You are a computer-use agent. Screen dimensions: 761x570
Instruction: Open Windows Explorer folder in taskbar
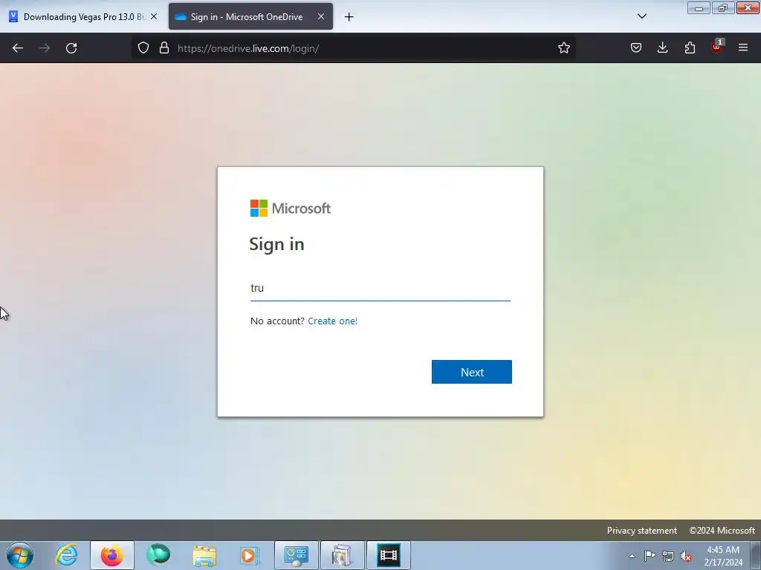click(204, 555)
